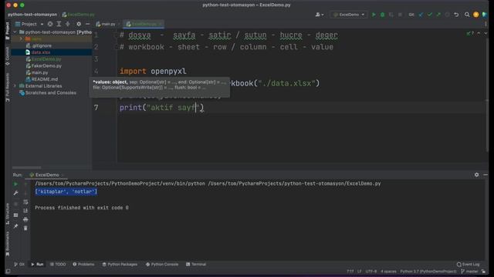Show Git history clock icon
Screen dimensions: 494x277
448,15
